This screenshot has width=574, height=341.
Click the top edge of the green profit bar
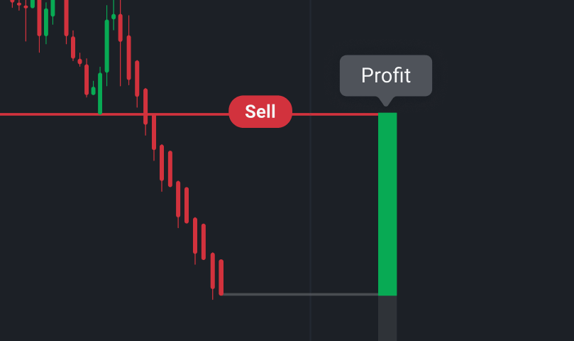click(387, 114)
